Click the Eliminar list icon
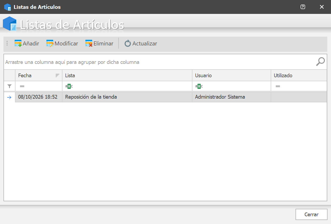This screenshot has height=224, width=331. click(89, 43)
